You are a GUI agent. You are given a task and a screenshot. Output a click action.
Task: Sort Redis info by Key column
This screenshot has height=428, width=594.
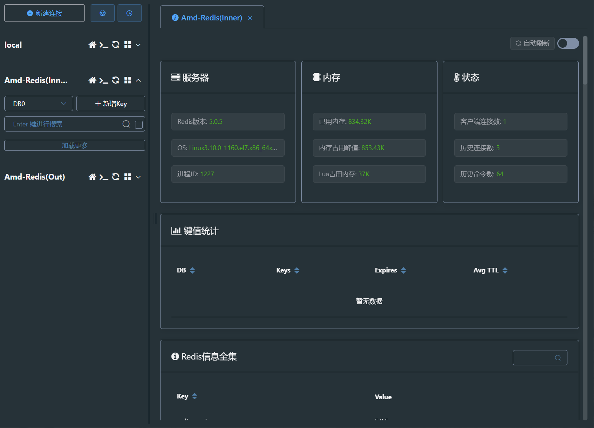[x=195, y=396]
